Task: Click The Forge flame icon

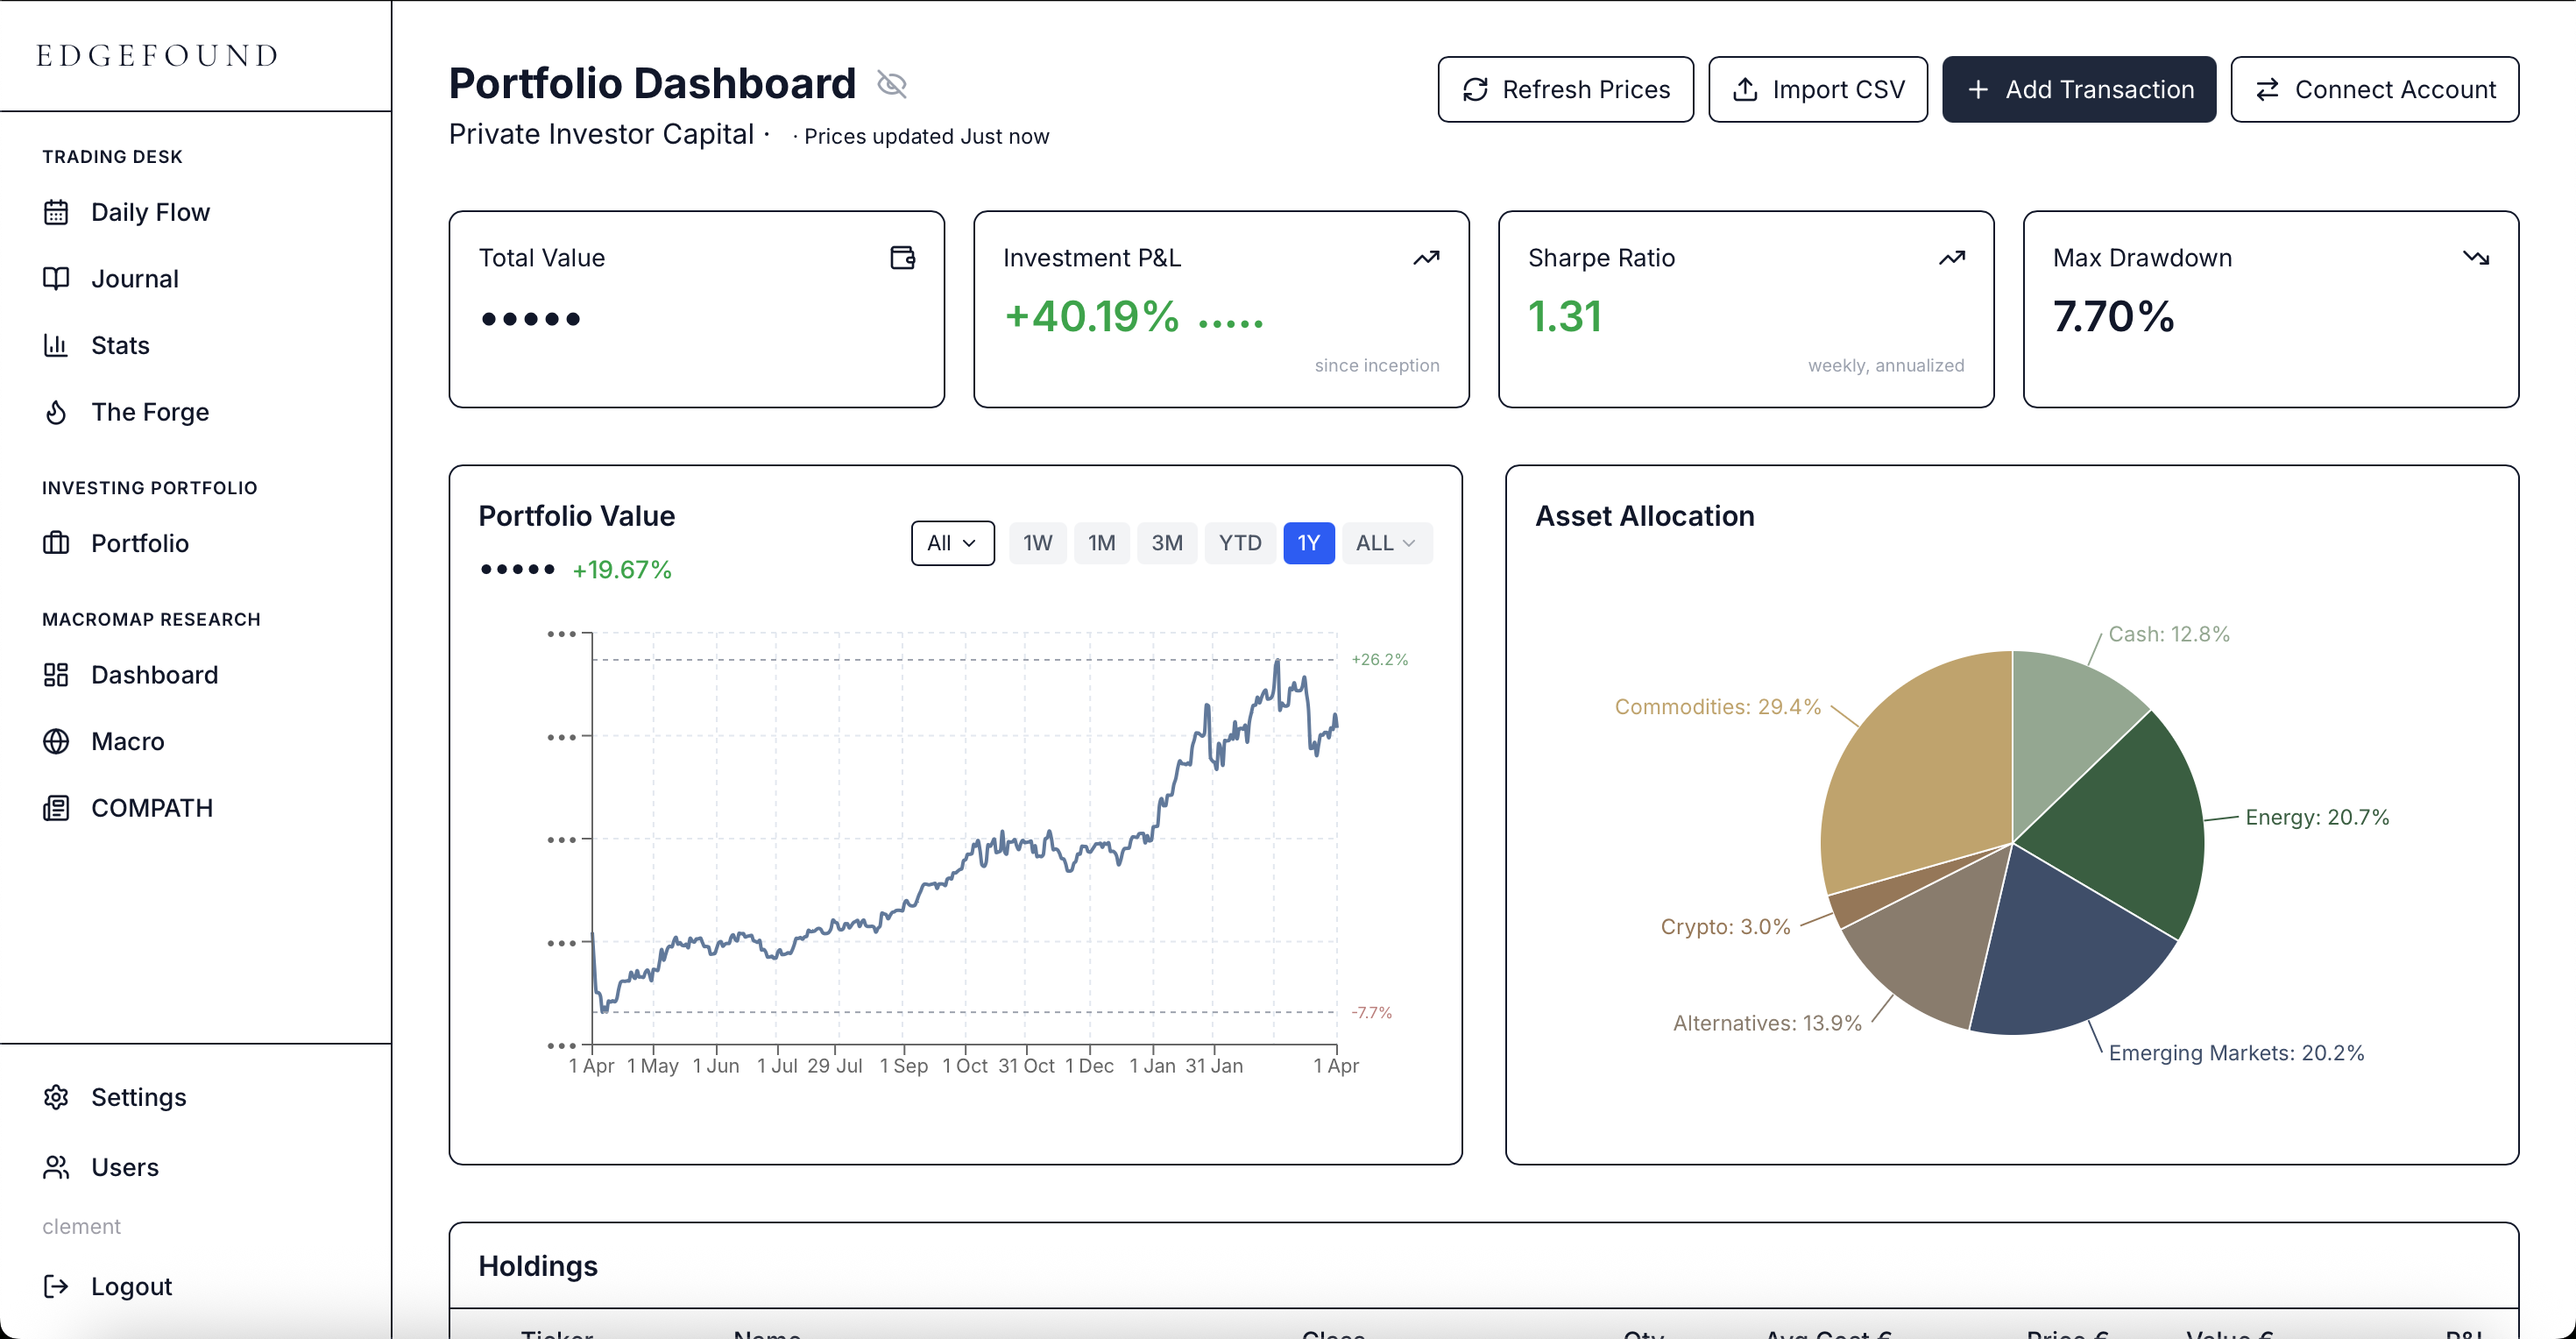Action: tap(56, 412)
